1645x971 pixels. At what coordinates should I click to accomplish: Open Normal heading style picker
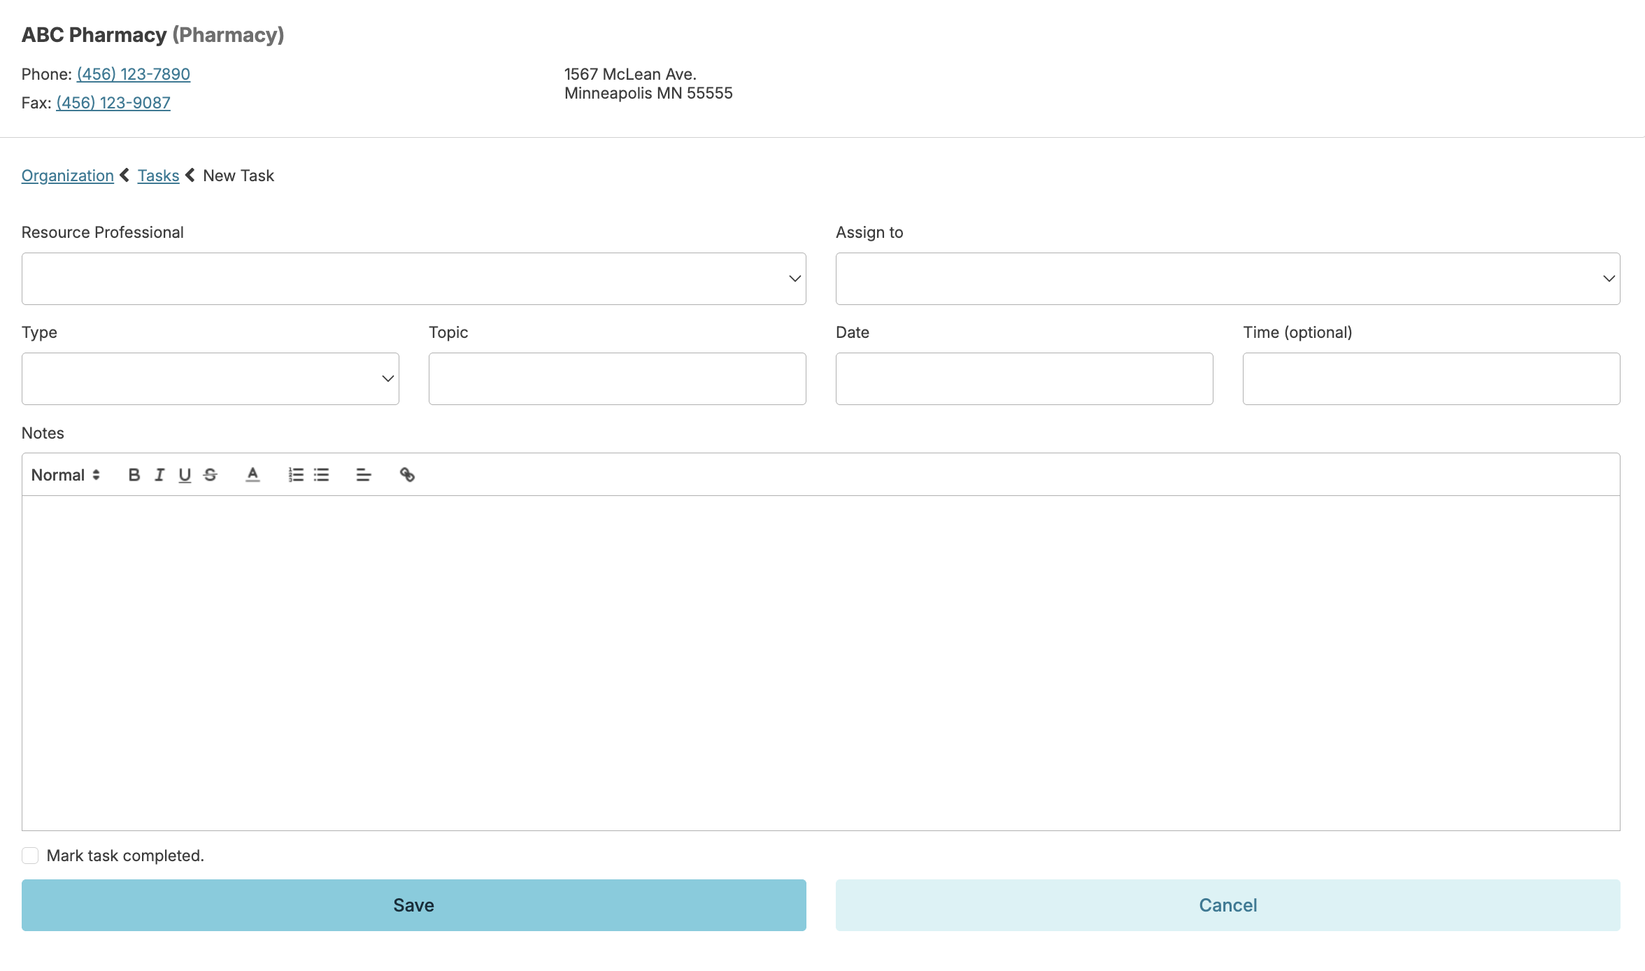(66, 475)
